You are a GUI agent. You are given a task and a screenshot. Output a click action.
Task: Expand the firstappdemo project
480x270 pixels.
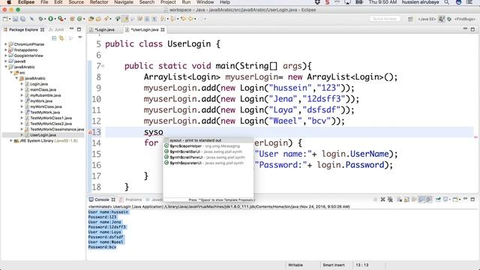click(5, 50)
